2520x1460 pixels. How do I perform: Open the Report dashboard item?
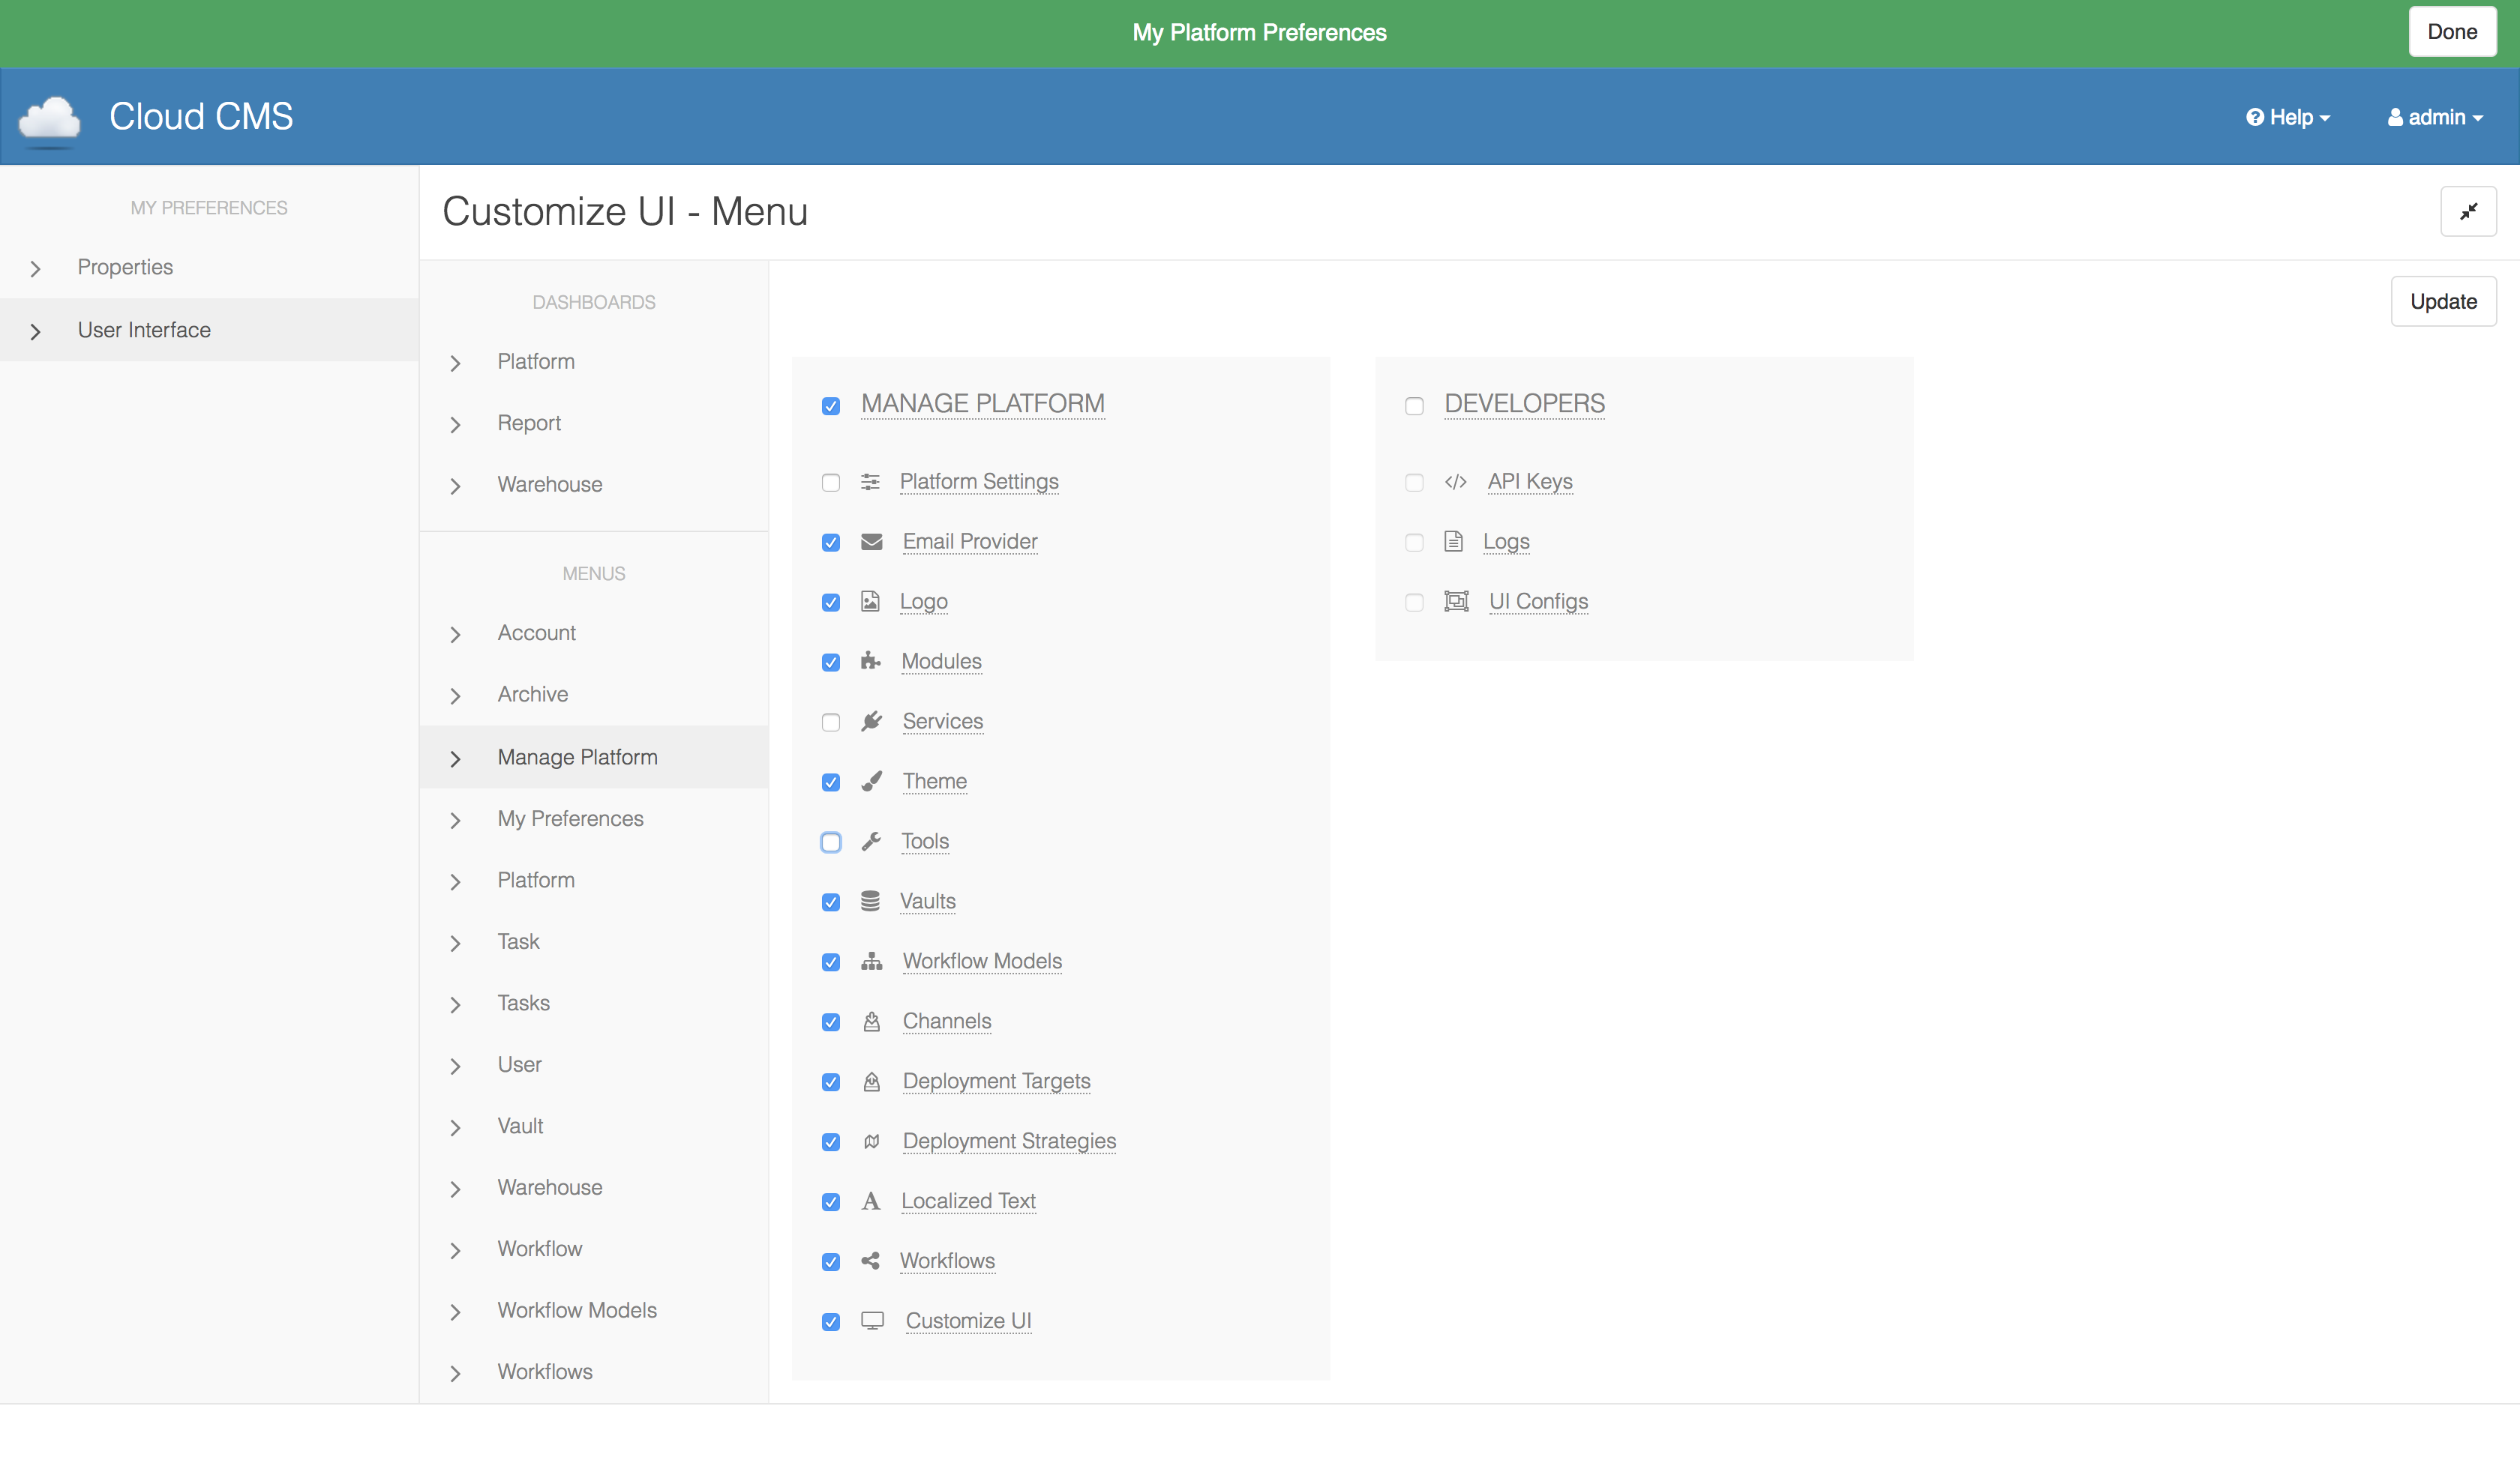coord(529,423)
